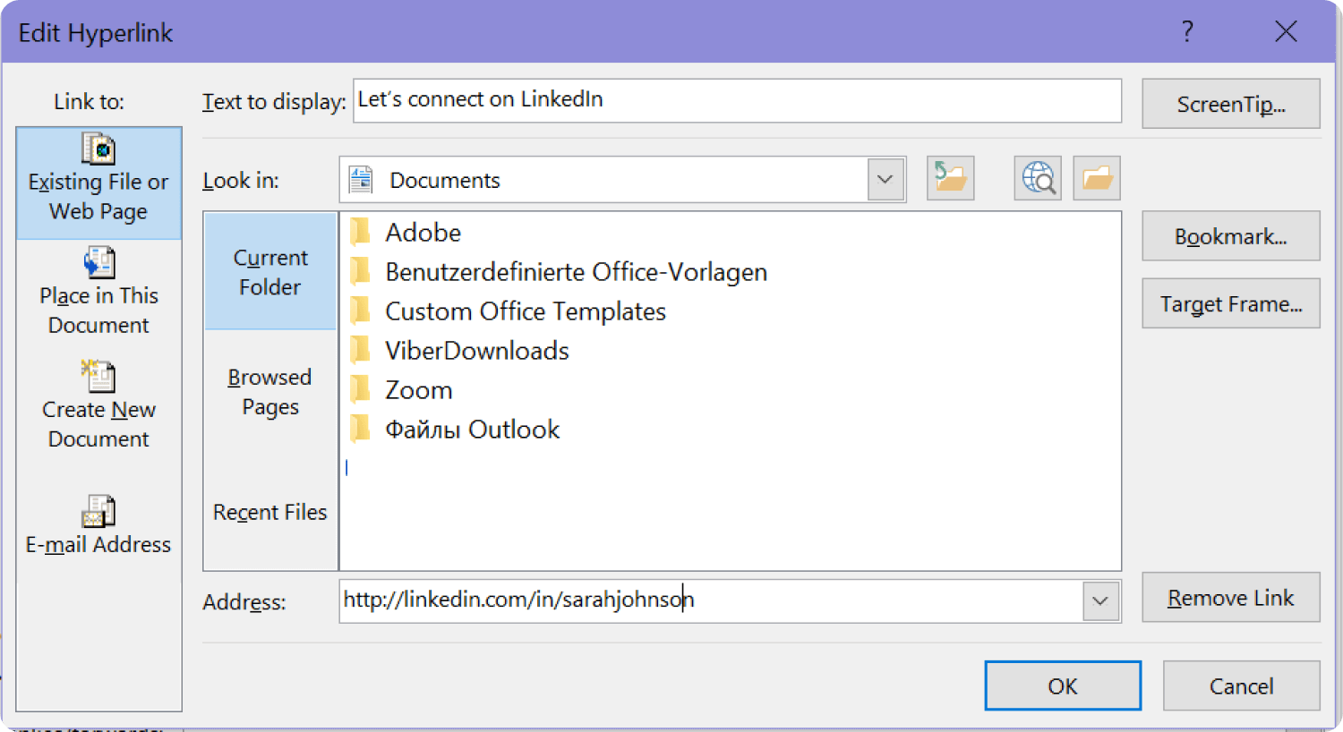Switch to Recent Files tab
The image size is (1343, 732).
click(270, 512)
